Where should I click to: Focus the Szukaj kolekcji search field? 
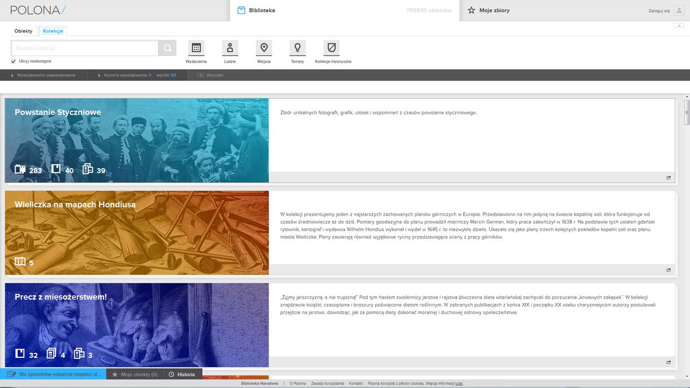[85, 48]
